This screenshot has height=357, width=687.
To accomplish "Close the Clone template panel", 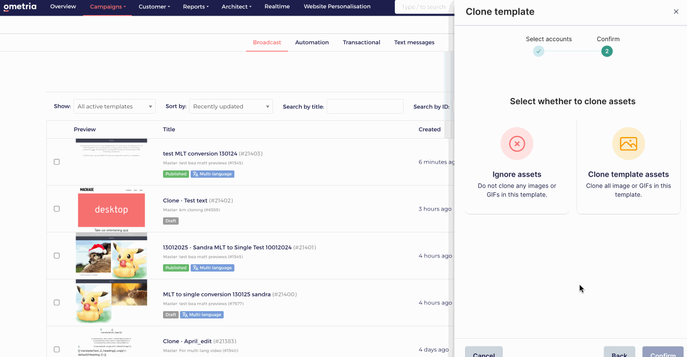I will click(676, 11).
